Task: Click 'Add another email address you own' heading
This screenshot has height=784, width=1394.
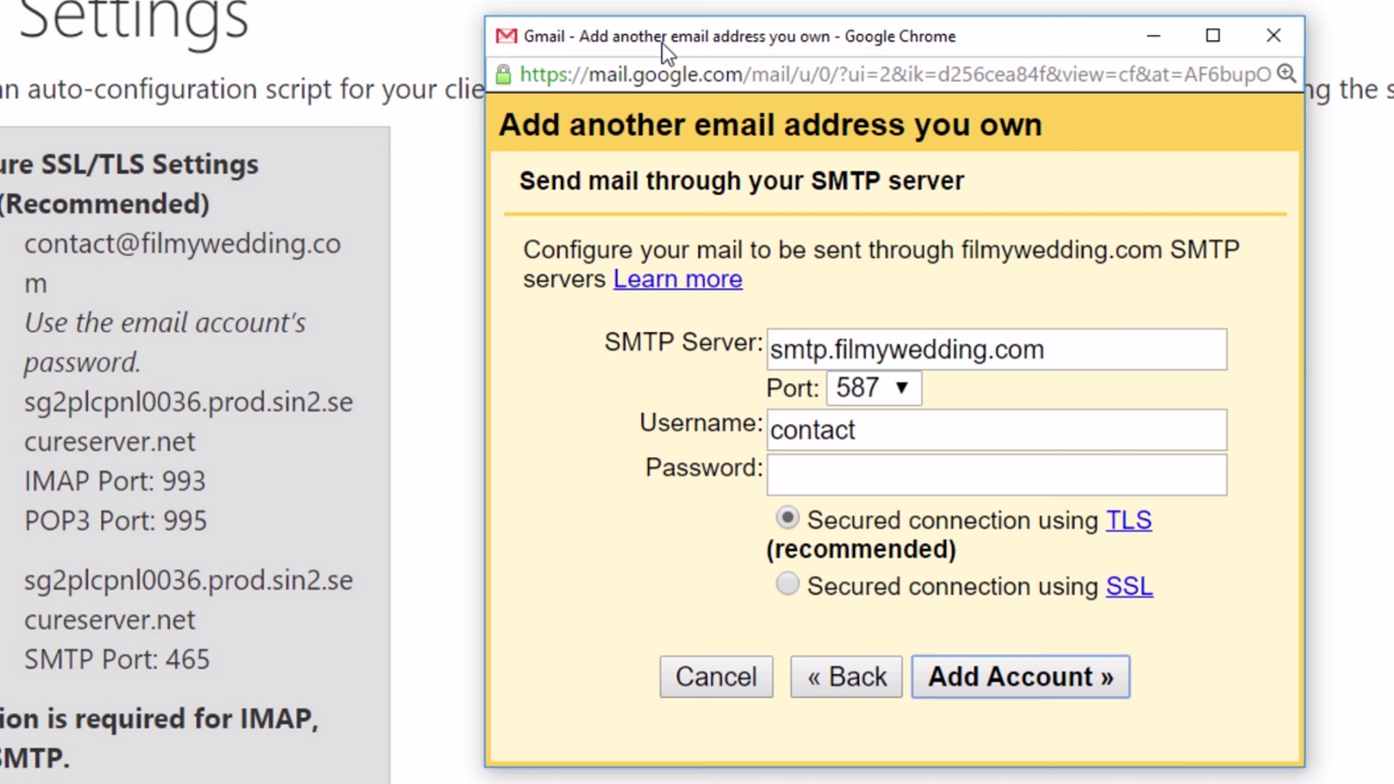Action: 770,125
